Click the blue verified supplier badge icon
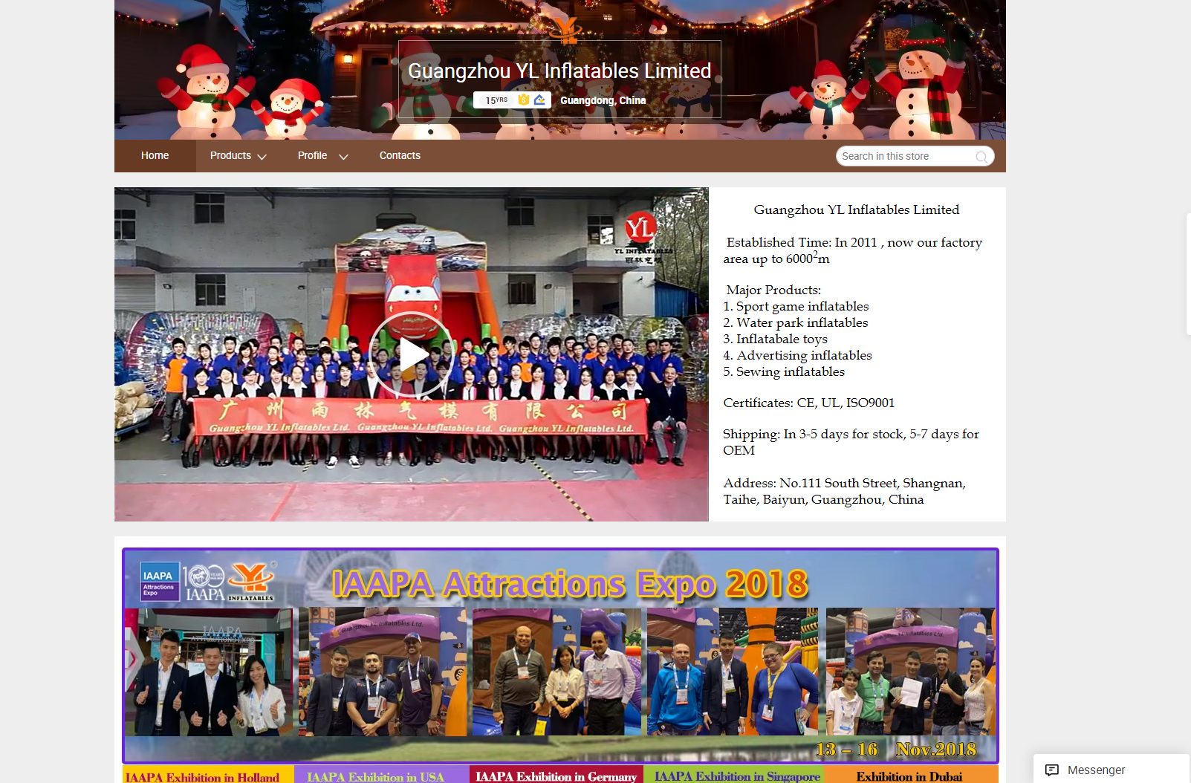 539,100
